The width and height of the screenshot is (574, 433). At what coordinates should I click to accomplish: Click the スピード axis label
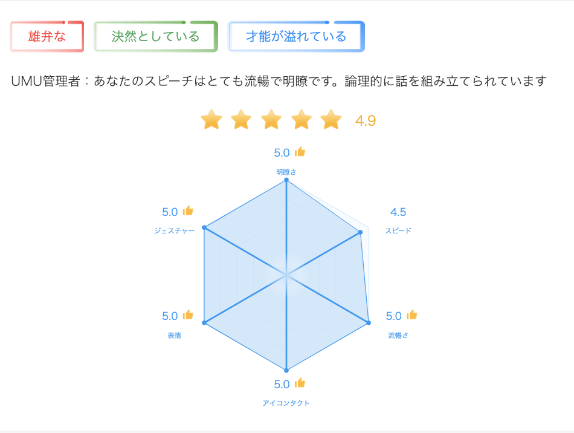click(x=398, y=231)
